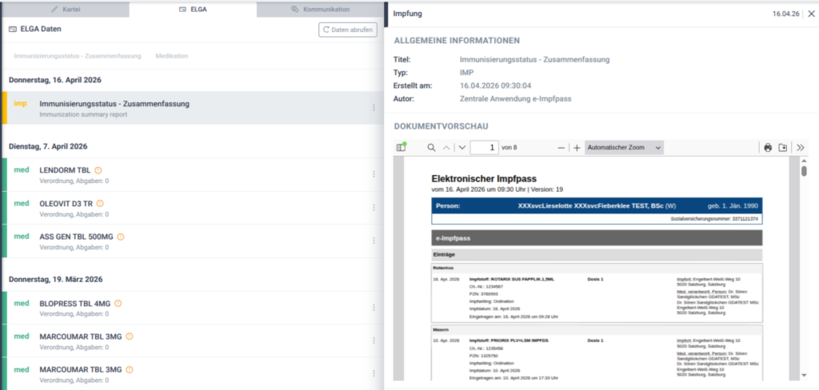The image size is (819, 390).
Task: Open more PDF viewer tools
Action: (801, 148)
